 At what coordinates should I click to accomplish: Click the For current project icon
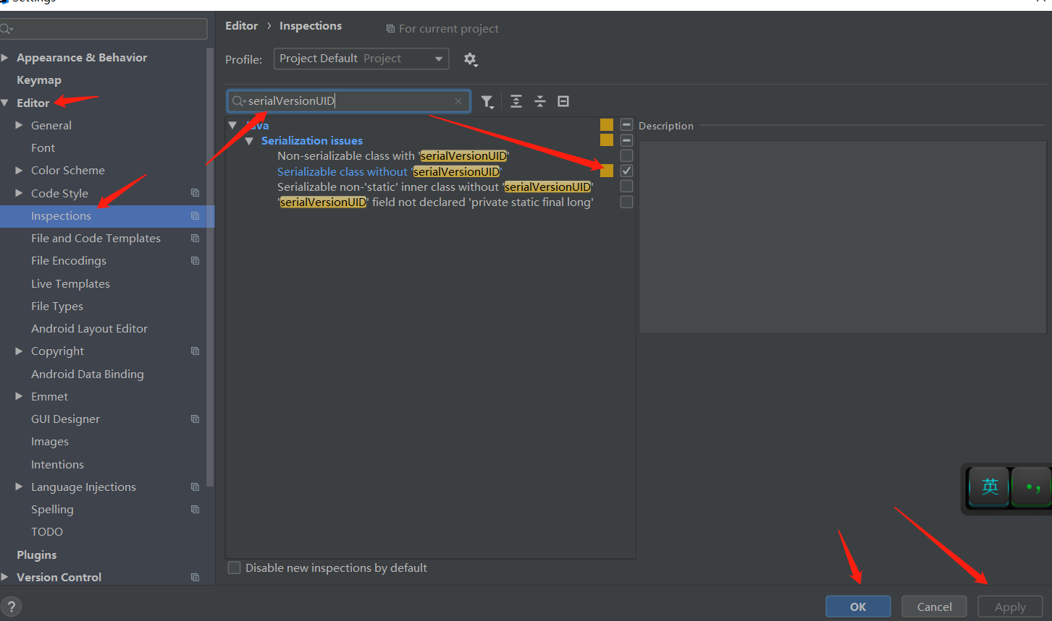tap(390, 29)
